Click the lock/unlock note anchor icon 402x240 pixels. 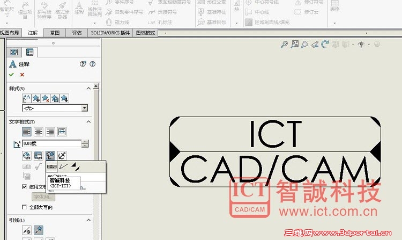click(62, 156)
